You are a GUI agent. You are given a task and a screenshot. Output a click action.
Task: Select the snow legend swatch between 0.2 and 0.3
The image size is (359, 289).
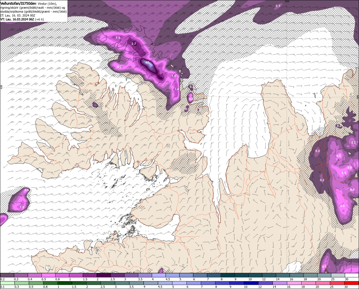pyautogui.click(x=7, y=275)
